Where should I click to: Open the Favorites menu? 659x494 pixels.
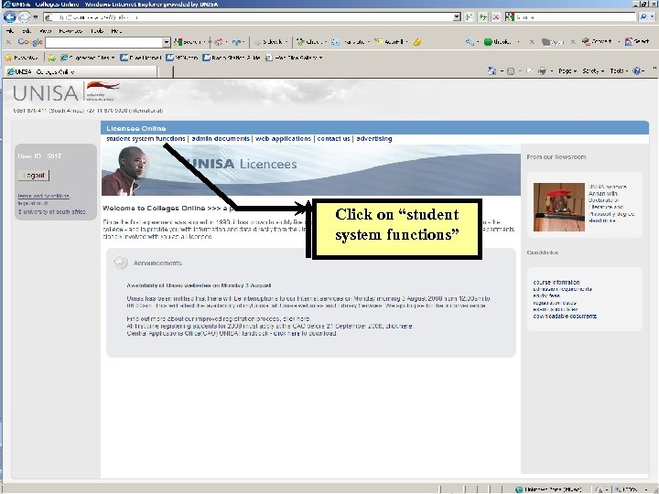pos(70,31)
